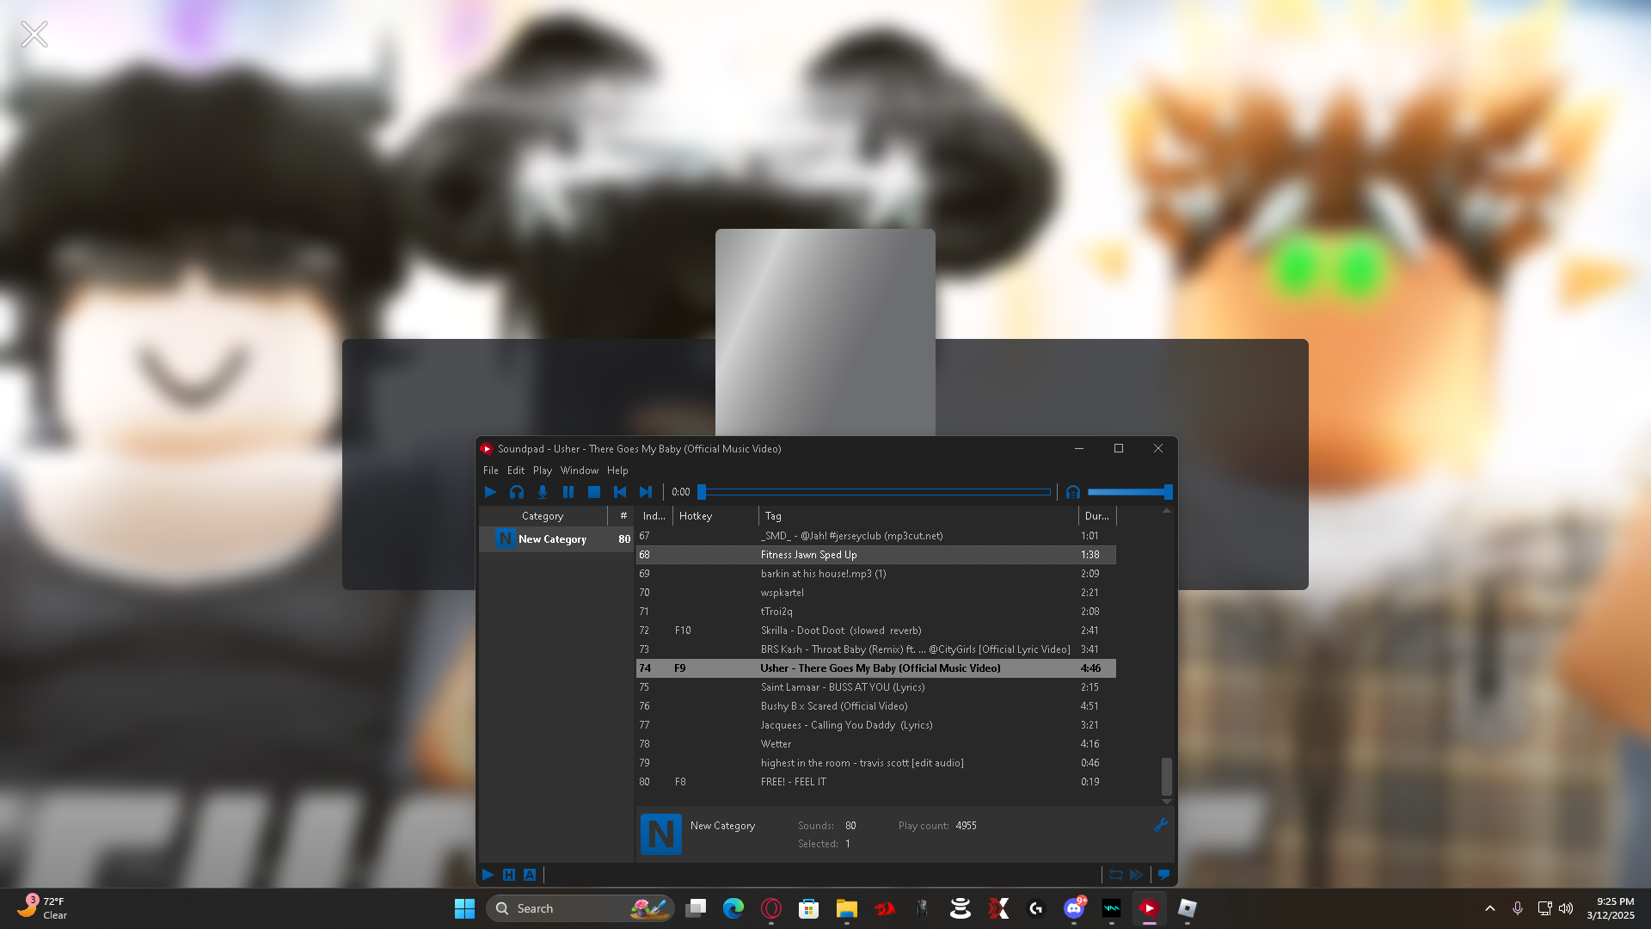Open Roblox from the taskbar
The width and height of the screenshot is (1651, 929).
[x=1188, y=908]
